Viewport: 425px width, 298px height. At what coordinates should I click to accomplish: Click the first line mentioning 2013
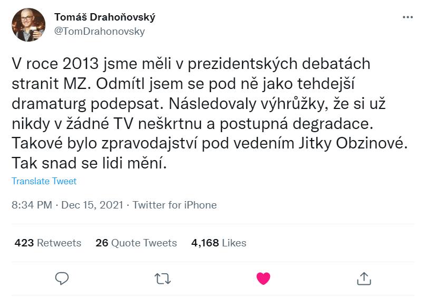pos(191,64)
